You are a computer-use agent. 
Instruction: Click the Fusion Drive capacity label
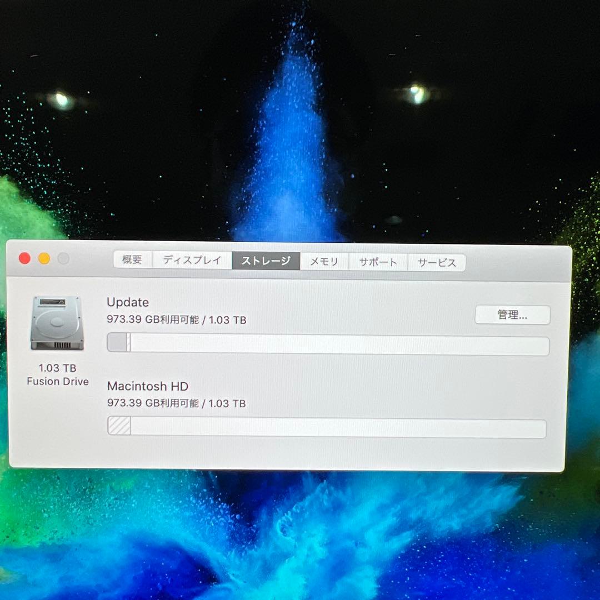pyautogui.click(x=57, y=374)
